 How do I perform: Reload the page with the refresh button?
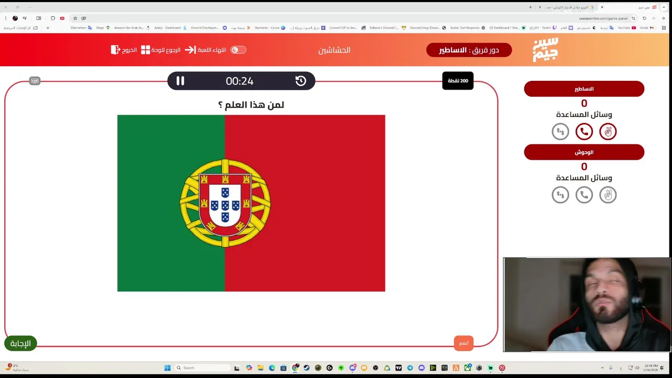pos(644,18)
